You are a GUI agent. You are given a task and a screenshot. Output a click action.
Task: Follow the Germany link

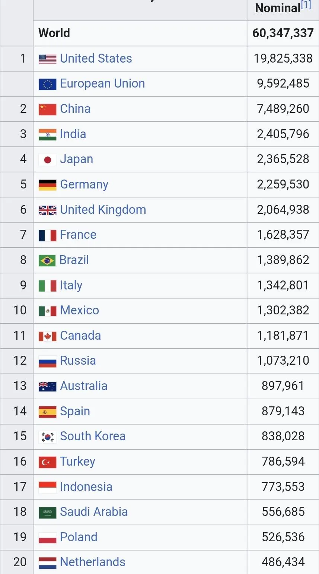coord(84,184)
